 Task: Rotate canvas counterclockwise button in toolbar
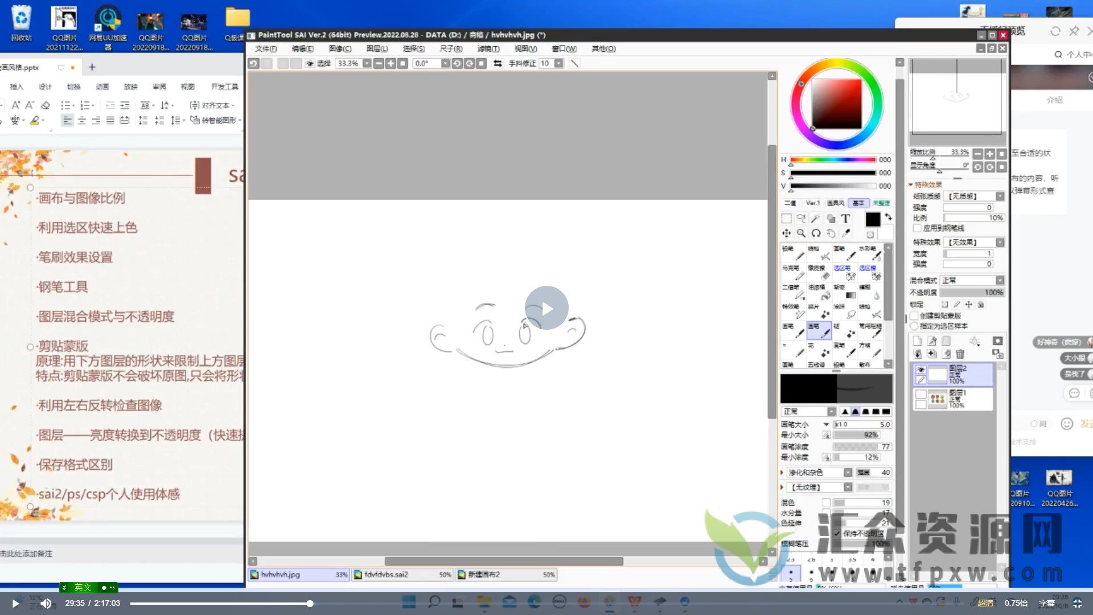point(457,63)
